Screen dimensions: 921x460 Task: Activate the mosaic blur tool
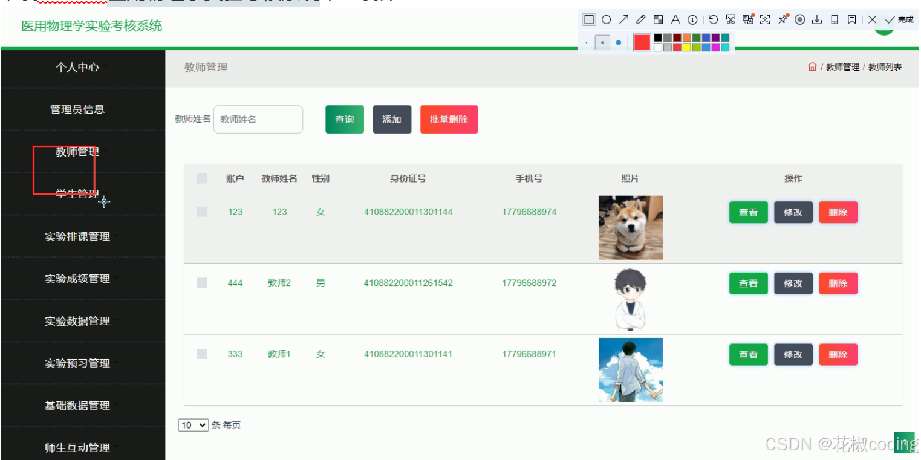pyautogui.click(x=658, y=19)
